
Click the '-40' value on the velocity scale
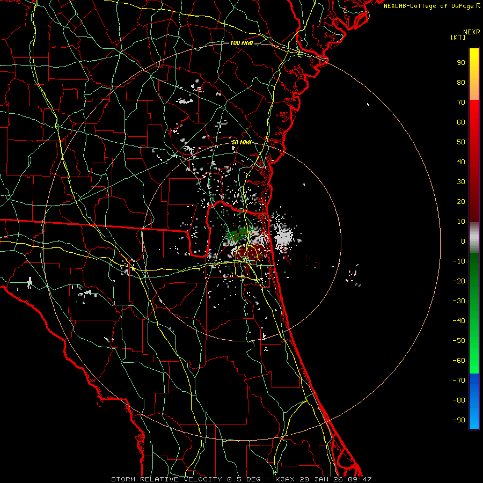click(x=459, y=321)
